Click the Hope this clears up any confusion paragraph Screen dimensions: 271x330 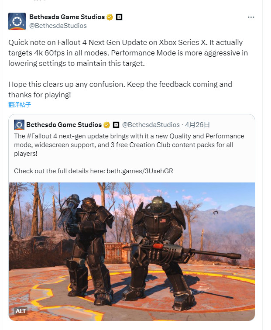pyautogui.click(x=120, y=89)
